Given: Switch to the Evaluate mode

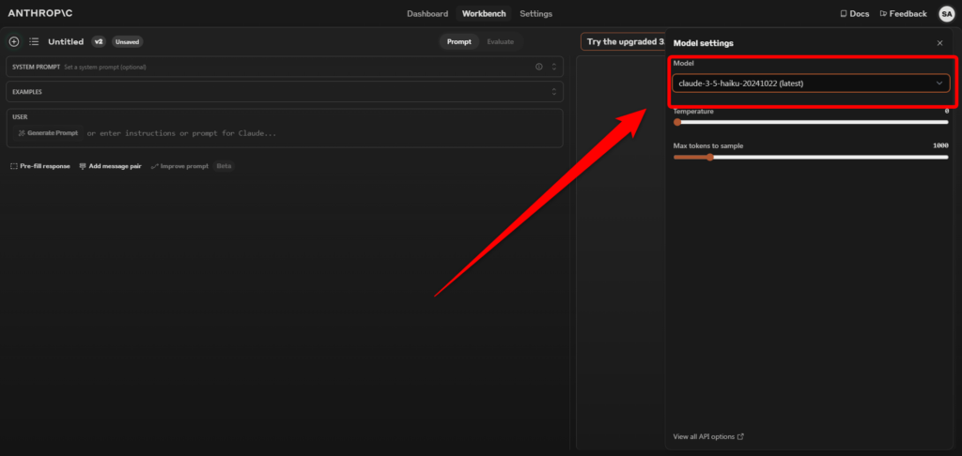Looking at the screenshot, I should (x=500, y=41).
